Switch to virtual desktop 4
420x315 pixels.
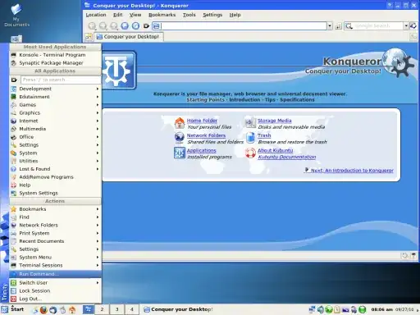(131, 309)
